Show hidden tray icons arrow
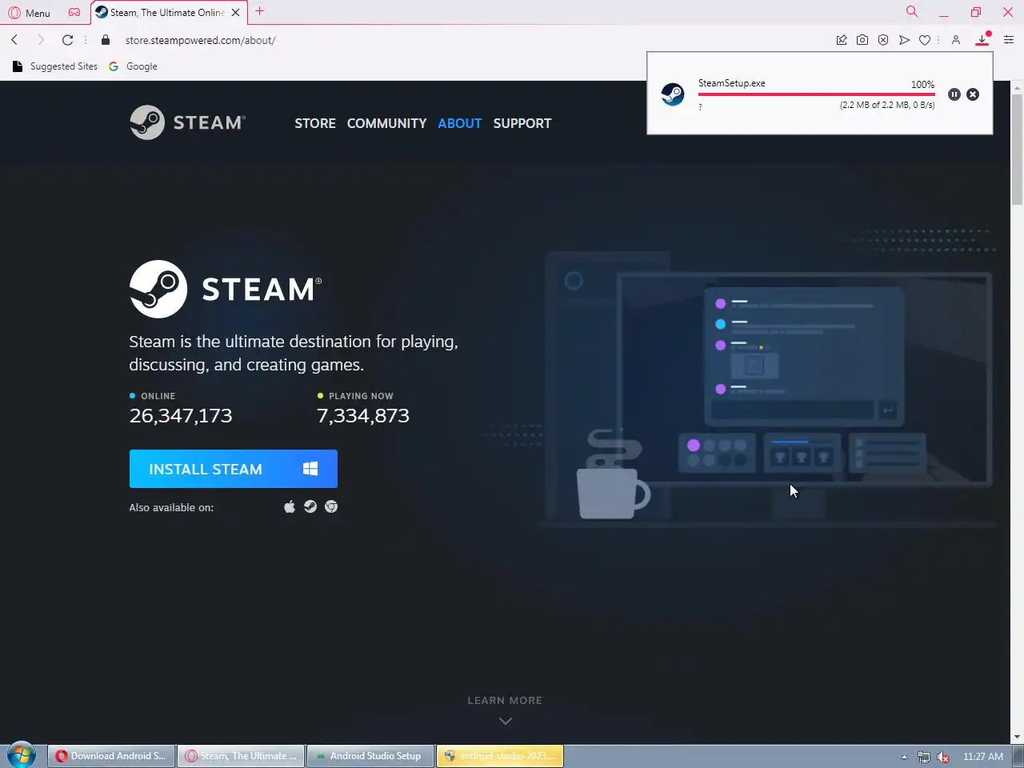Viewport: 1024px width, 768px height. click(904, 757)
